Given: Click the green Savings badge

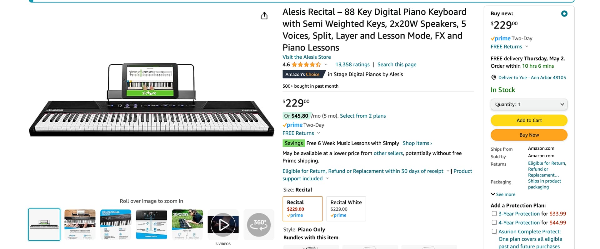Looking at the screenshot, I should tap(293, 143).
